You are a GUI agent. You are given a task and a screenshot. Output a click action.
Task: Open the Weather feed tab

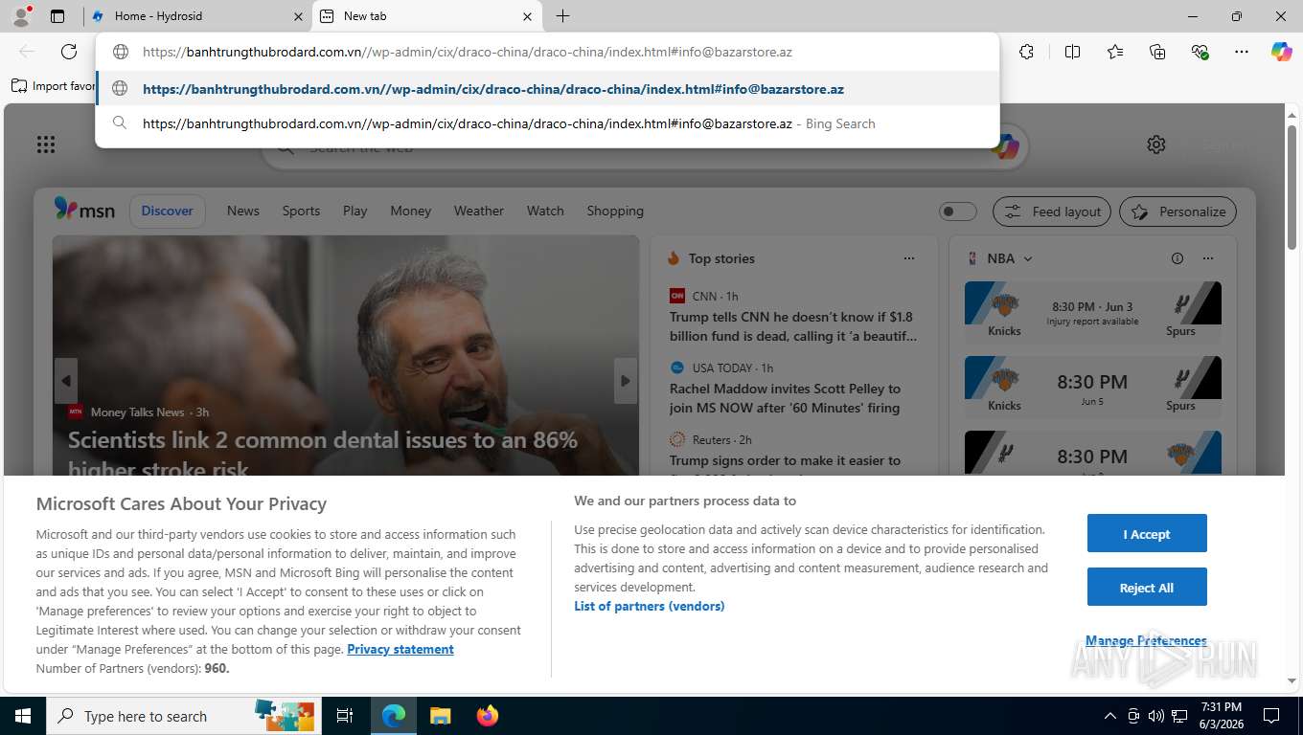479,211
